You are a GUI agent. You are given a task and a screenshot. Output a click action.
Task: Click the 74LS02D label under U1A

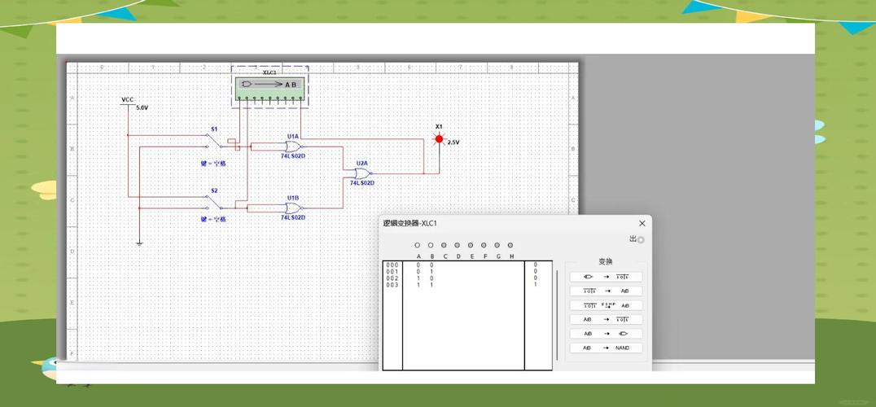pos(293,156)
